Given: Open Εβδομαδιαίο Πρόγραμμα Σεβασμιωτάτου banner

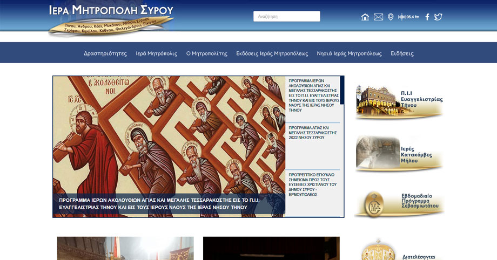Looking at the screenshot, I should (399, 204).
